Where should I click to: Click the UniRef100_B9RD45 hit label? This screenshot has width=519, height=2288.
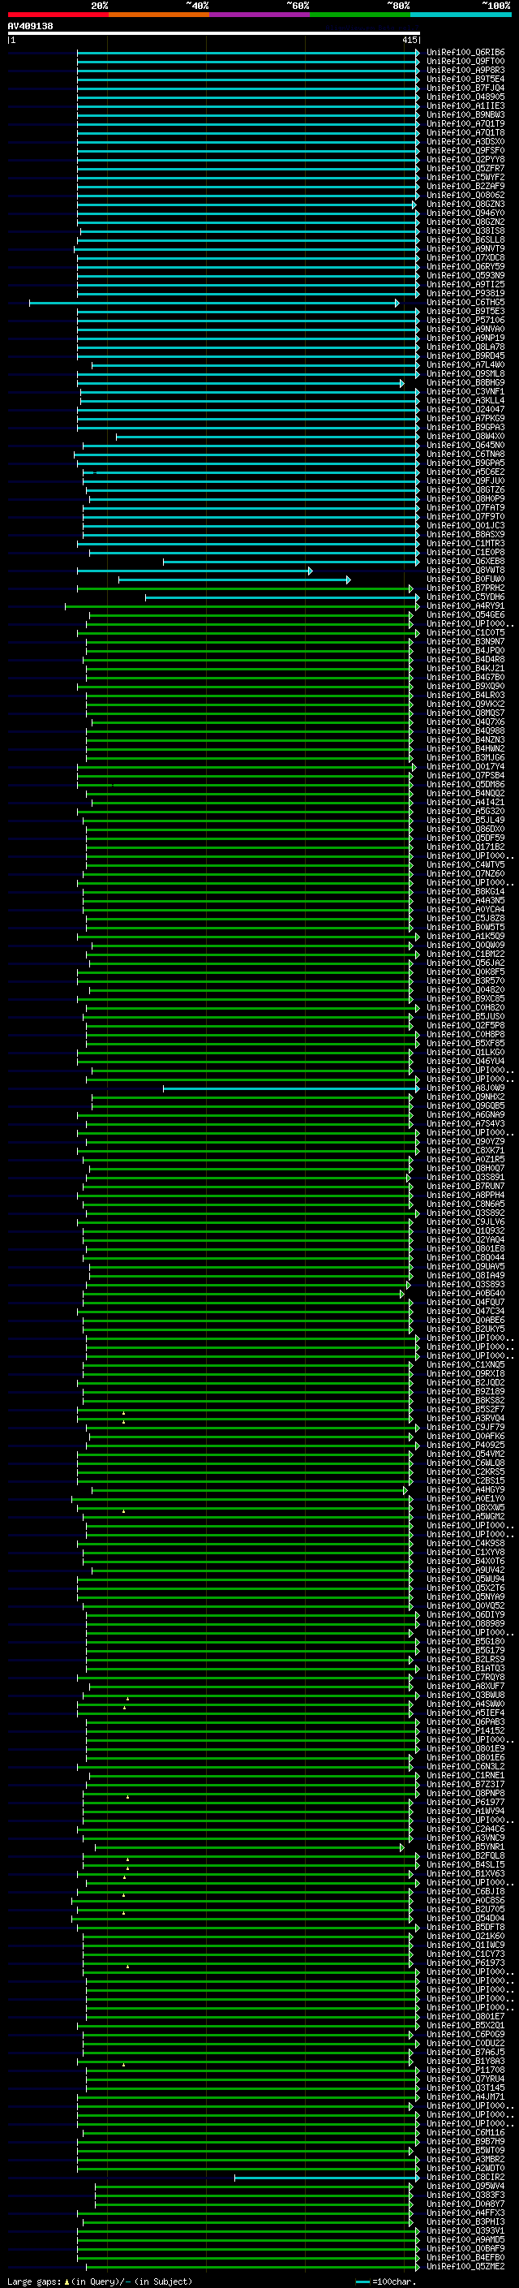(465, 356)
